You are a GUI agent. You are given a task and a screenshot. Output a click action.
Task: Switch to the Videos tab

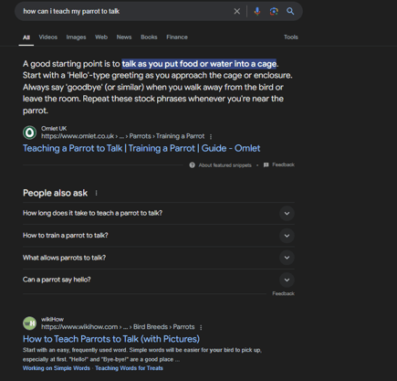[48, 37]
